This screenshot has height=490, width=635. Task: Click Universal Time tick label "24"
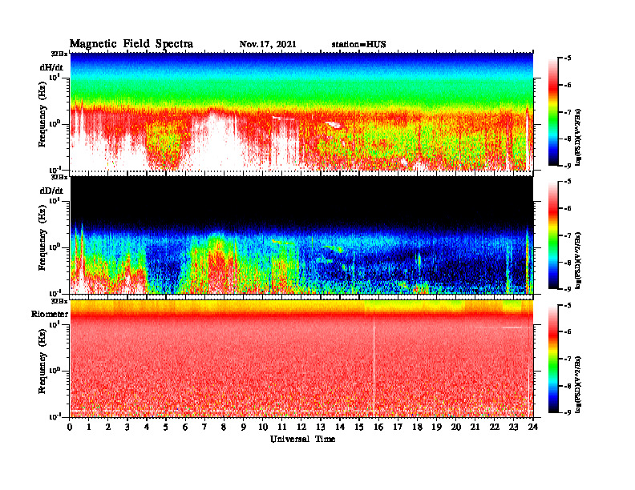pos(533,428)
